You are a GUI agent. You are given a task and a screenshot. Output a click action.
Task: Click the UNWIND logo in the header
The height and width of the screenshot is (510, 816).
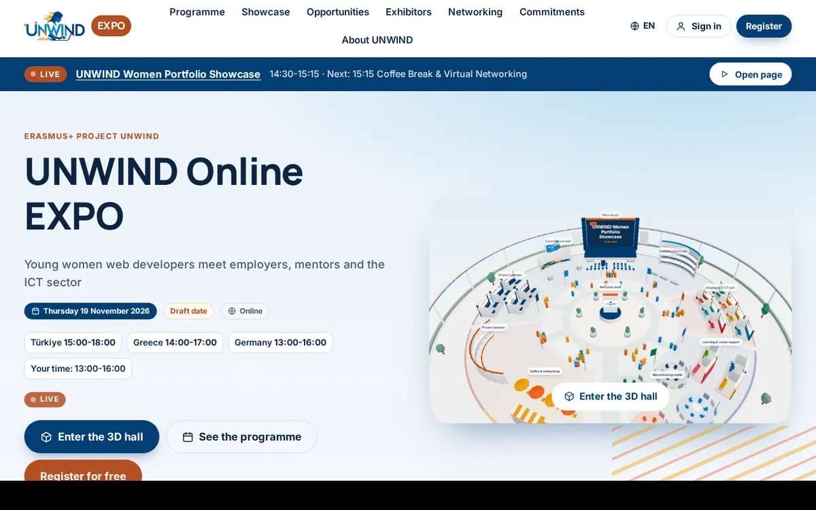pos(54,27)
